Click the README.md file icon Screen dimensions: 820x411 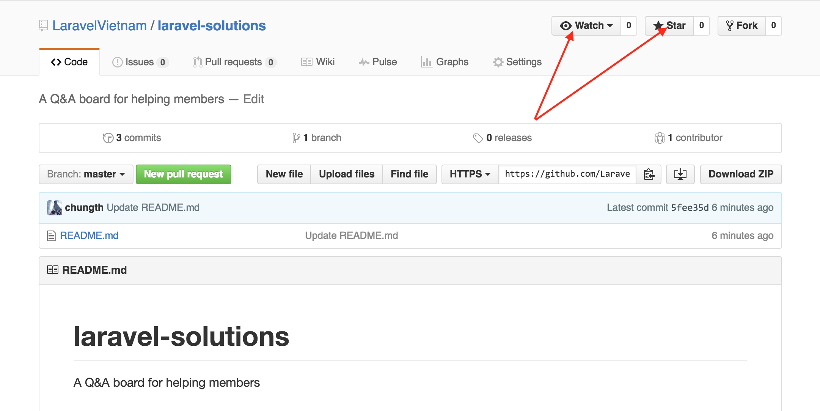tap(52, 236)
